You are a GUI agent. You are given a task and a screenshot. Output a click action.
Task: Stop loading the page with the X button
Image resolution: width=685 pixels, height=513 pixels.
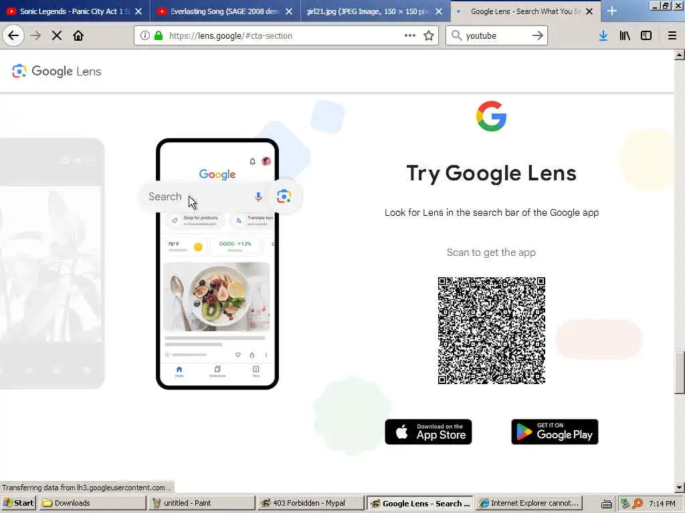[57, 36]
